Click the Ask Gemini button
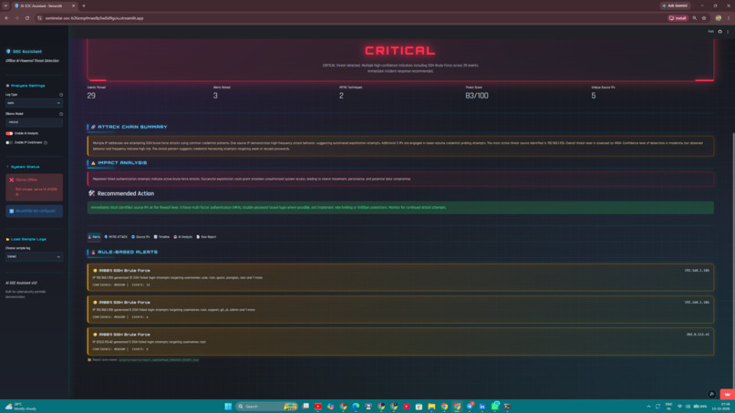The width and height of the screenshot is (735, 413). pyautogui.click(x=675, y=5)
